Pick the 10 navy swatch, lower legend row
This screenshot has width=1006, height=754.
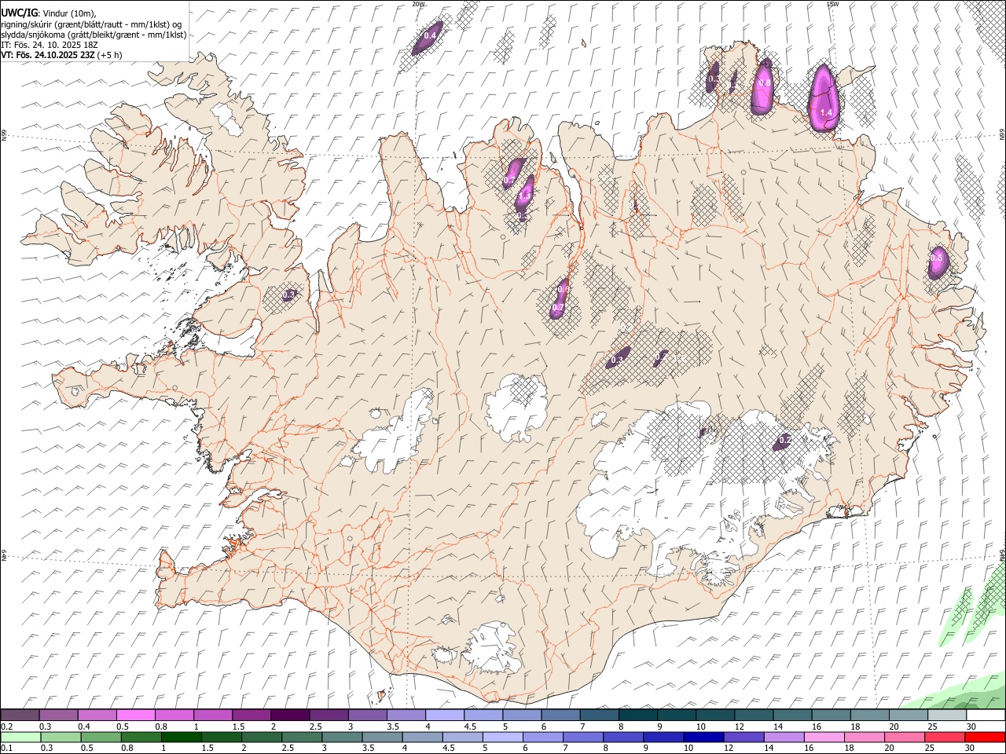click(x=703, y=737)
